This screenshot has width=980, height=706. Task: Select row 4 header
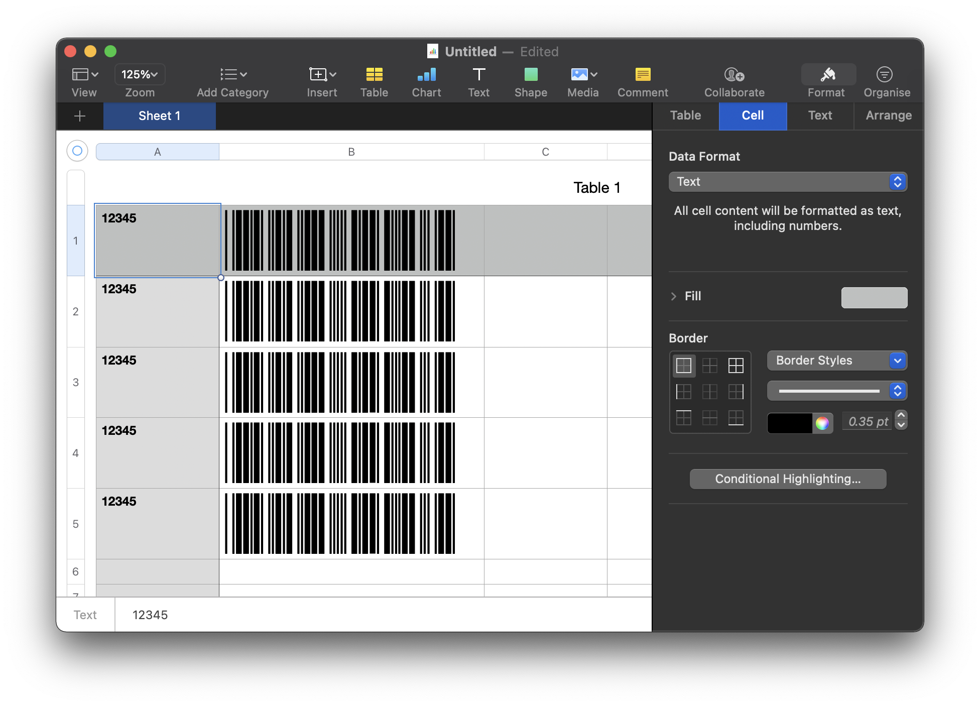(x=76, y=453)
